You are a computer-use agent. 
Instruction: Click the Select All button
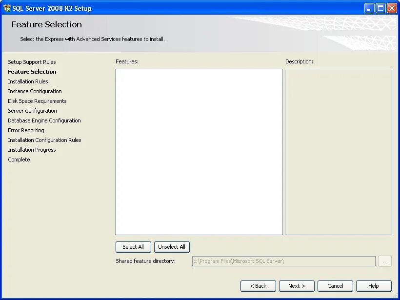pos(133,247)
